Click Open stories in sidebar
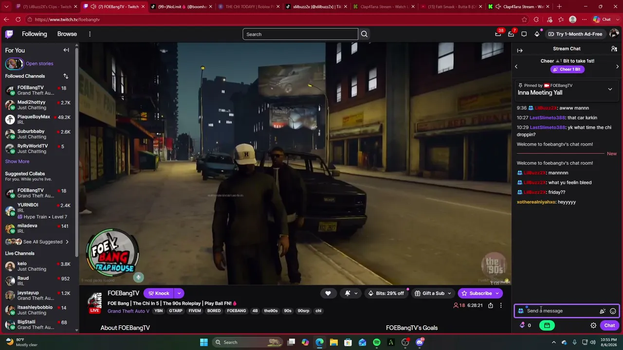 tap(39, 64)
